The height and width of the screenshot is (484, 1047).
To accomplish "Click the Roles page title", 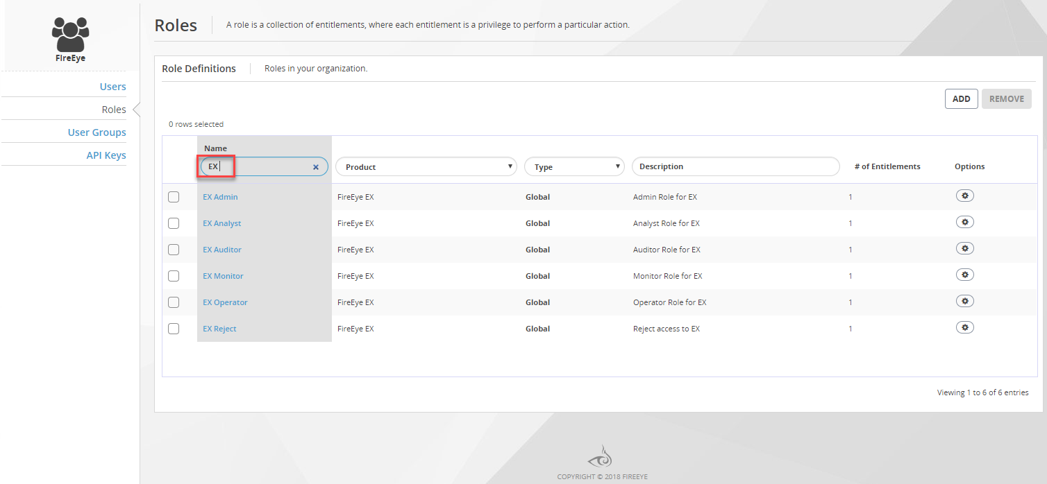I will (x=176, y=26).
